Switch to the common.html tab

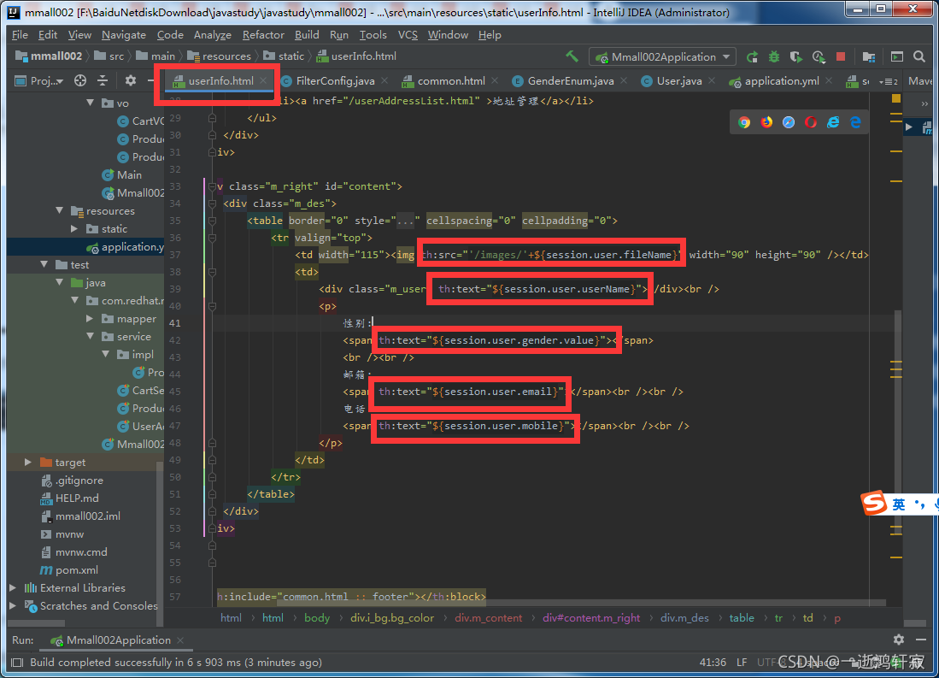tap(451, 81)
